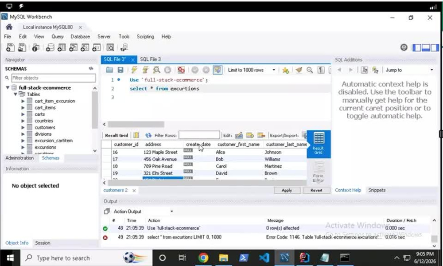
Task: Expand the countries table node
Action: point(23,121)
